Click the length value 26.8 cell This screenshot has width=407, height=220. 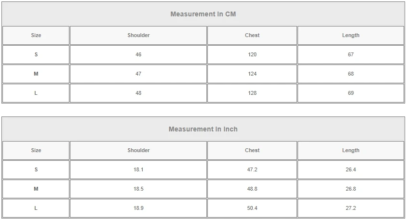click(351, 189)
